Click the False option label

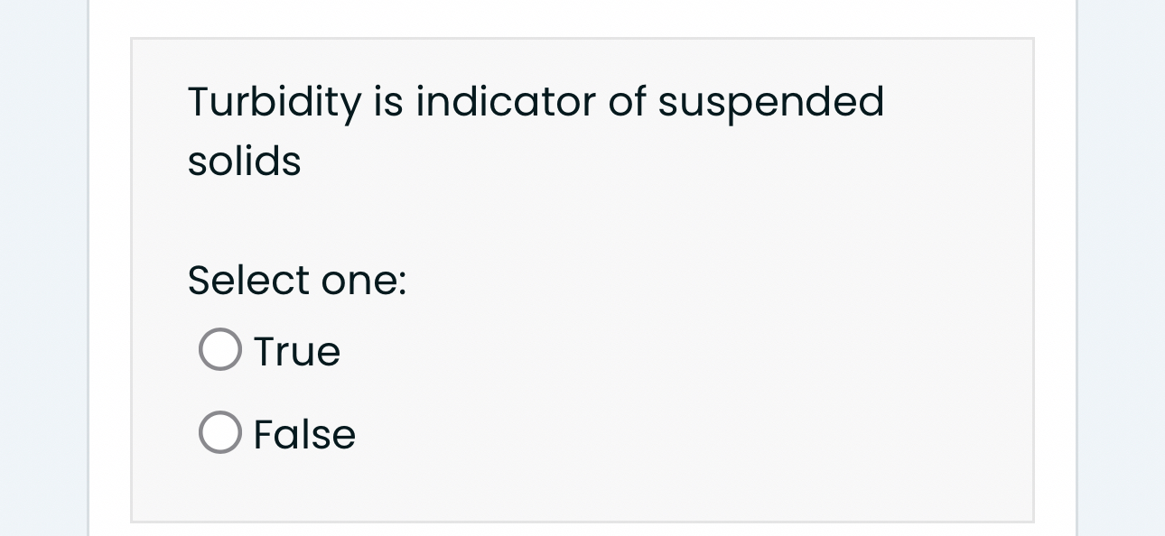[303, 434]
